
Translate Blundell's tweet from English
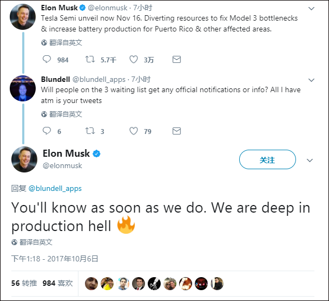65,114
